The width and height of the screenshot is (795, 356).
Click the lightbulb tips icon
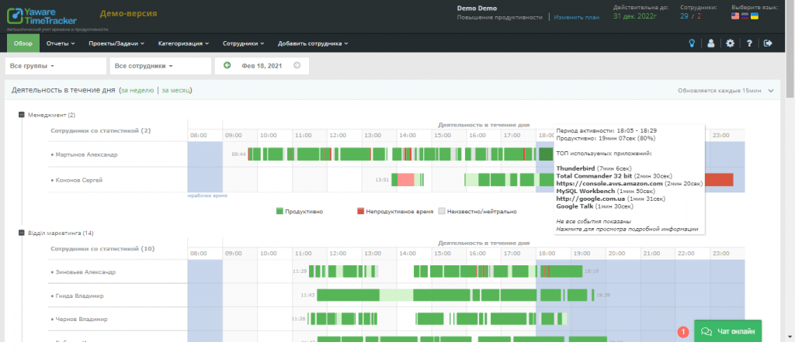690,43
